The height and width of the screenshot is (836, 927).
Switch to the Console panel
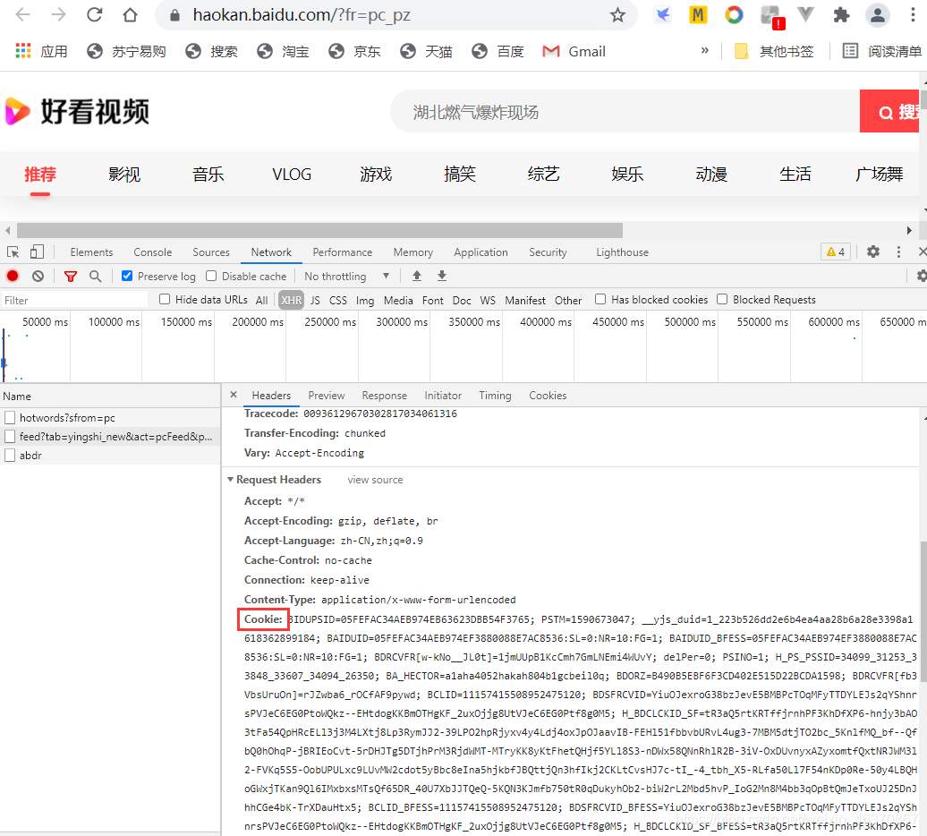coord(152,252)
